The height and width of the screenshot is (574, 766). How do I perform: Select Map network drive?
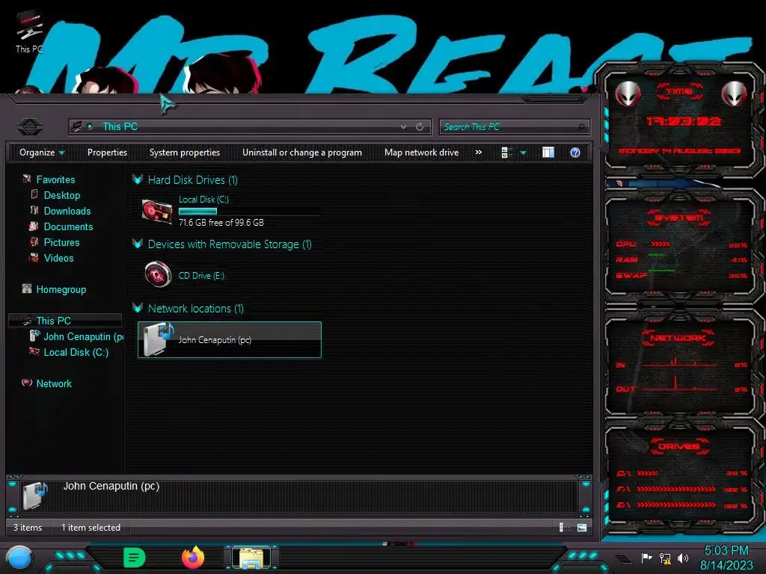point(422,152)
